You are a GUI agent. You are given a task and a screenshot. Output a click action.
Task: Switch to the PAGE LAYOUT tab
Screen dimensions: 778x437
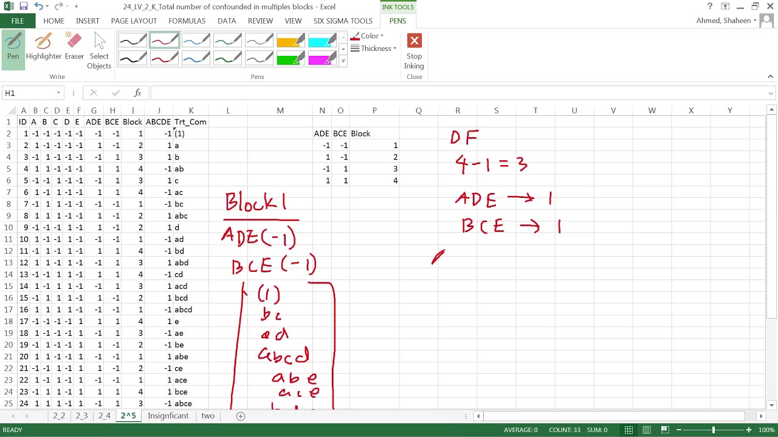pyautogui.click(x=134, y=21)
